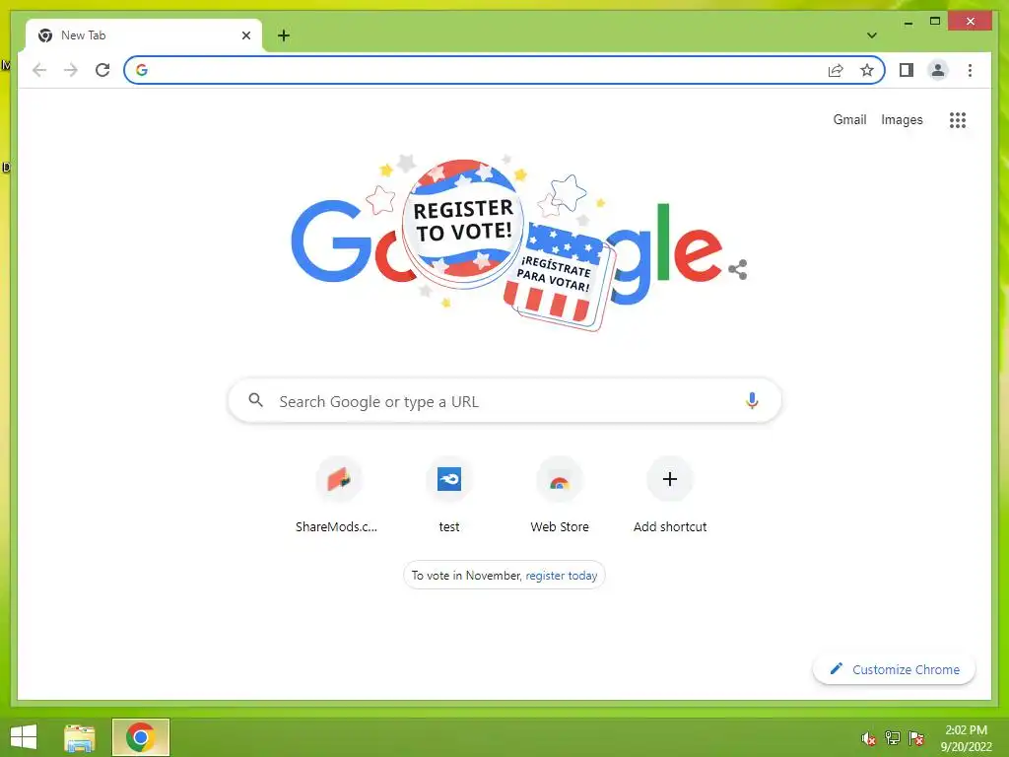Select the New Tab tab

(143, 35)
